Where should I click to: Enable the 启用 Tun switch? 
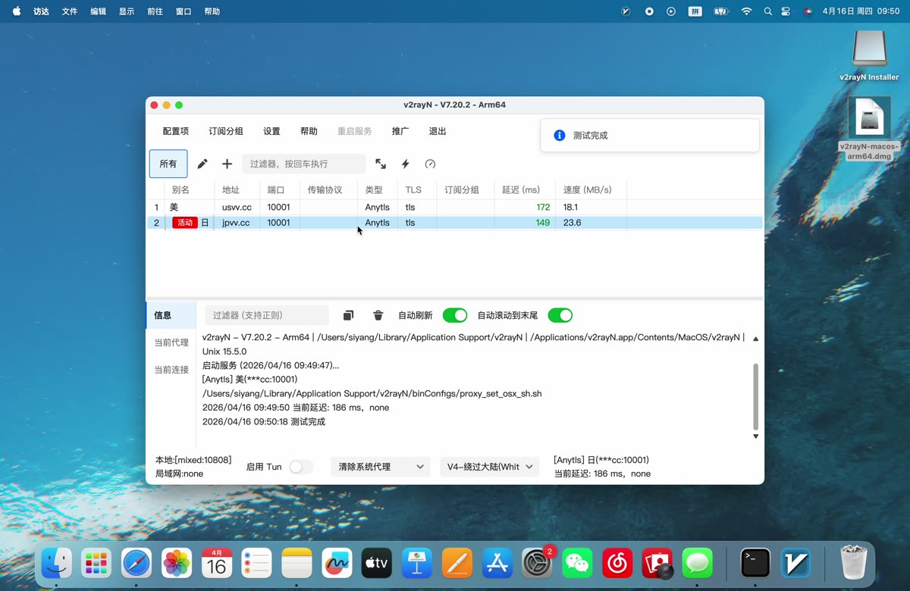click(x=301, y=467)
